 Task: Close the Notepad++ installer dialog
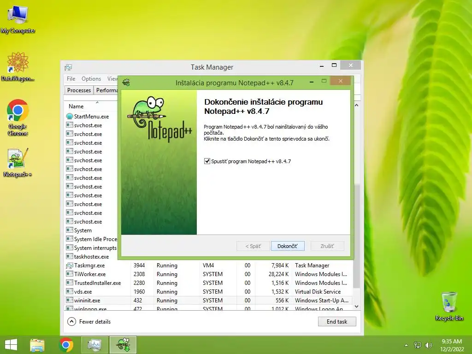[x=341, y=81]
